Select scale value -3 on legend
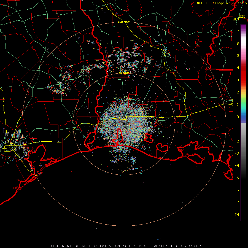The height and width of the screenshot is (248, 248). (x=237, y=153)
